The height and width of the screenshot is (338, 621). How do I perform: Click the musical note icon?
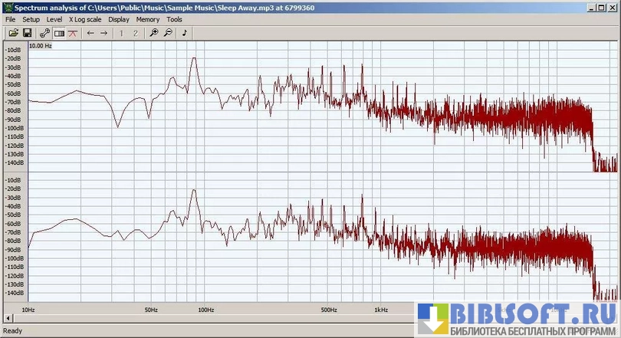pyautogui.click(x=185, y=33)
